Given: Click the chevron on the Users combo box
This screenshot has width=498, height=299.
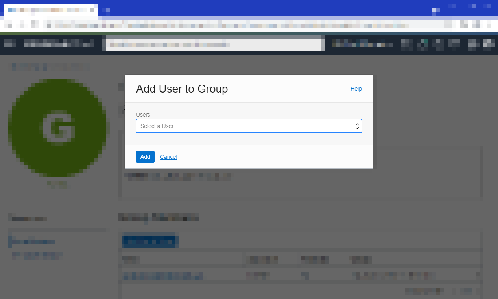Looking at the screenshot, I should (357, 126).
